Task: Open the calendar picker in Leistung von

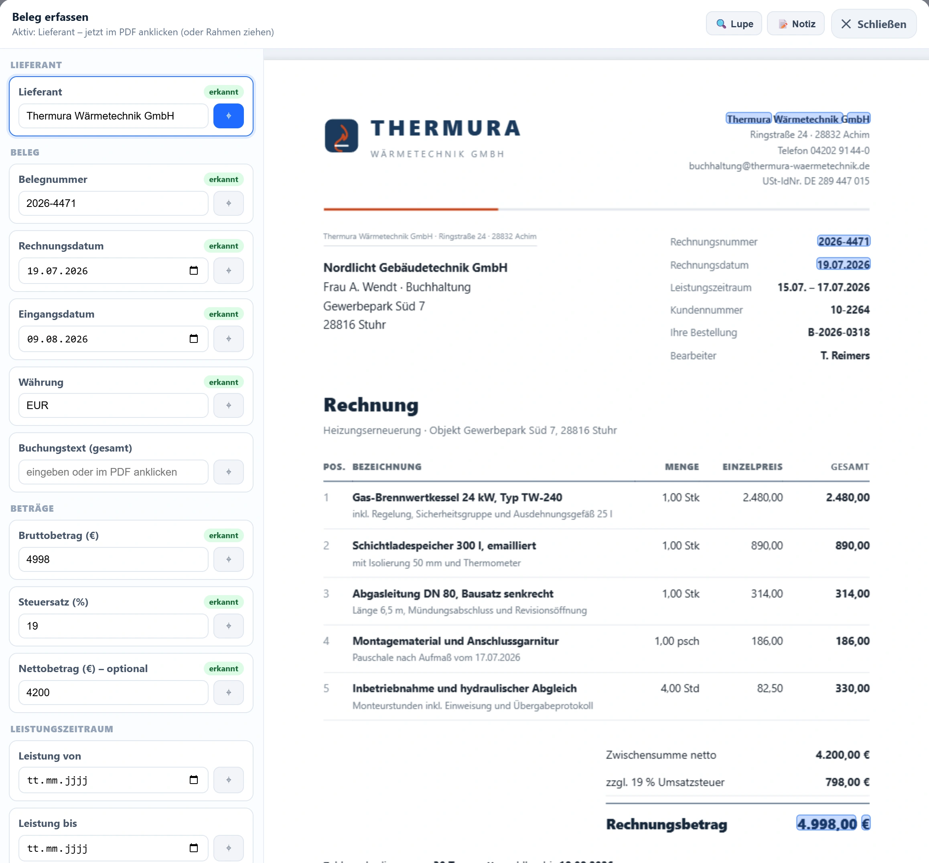Action: click(x=194, y=780)
